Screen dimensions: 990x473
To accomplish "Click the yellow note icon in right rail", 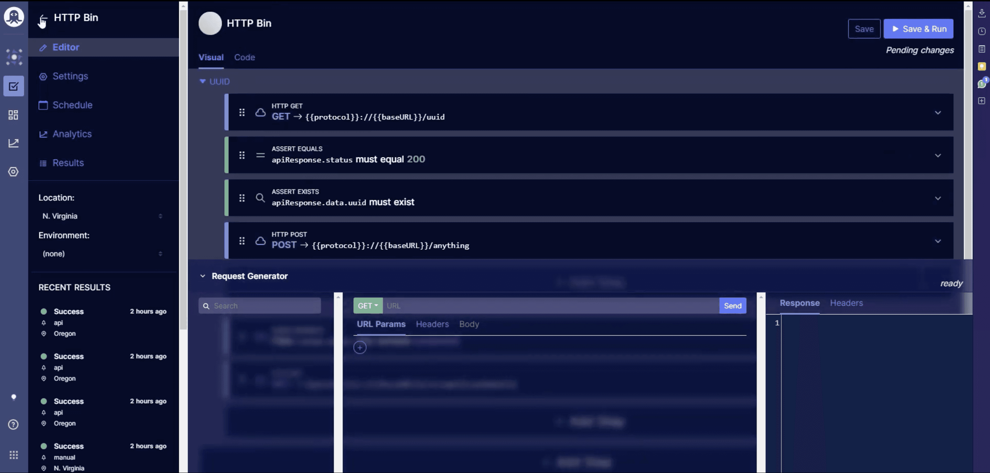I will click(981, 66).
